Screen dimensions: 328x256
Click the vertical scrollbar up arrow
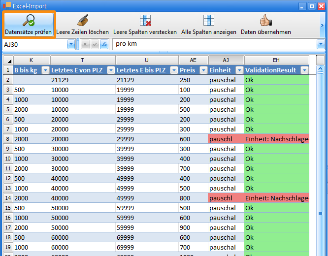pos(320,68)
